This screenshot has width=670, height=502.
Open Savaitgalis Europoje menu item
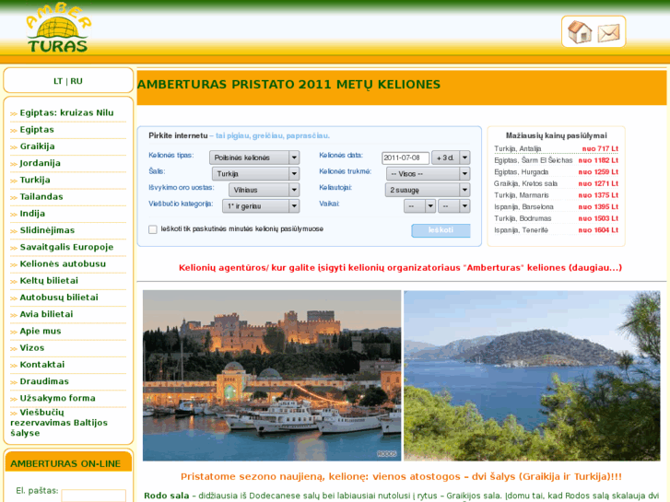[66, 248]
